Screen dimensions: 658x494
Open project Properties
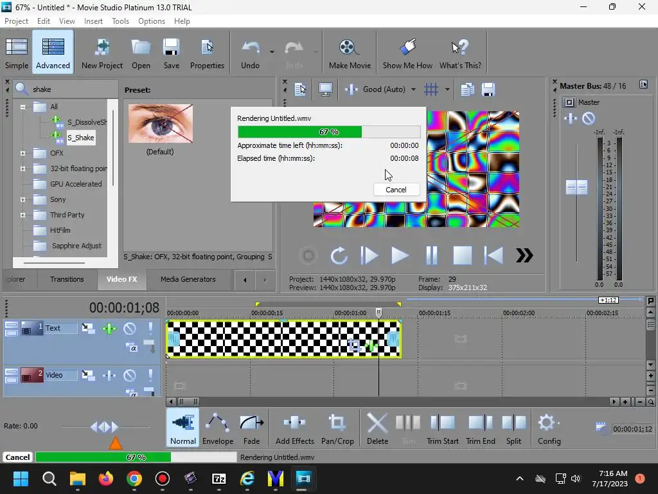(207, 53)
